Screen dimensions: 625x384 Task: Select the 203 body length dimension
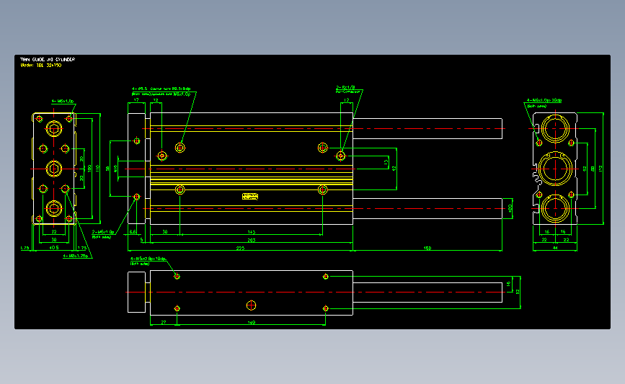[x=251, y=240]
